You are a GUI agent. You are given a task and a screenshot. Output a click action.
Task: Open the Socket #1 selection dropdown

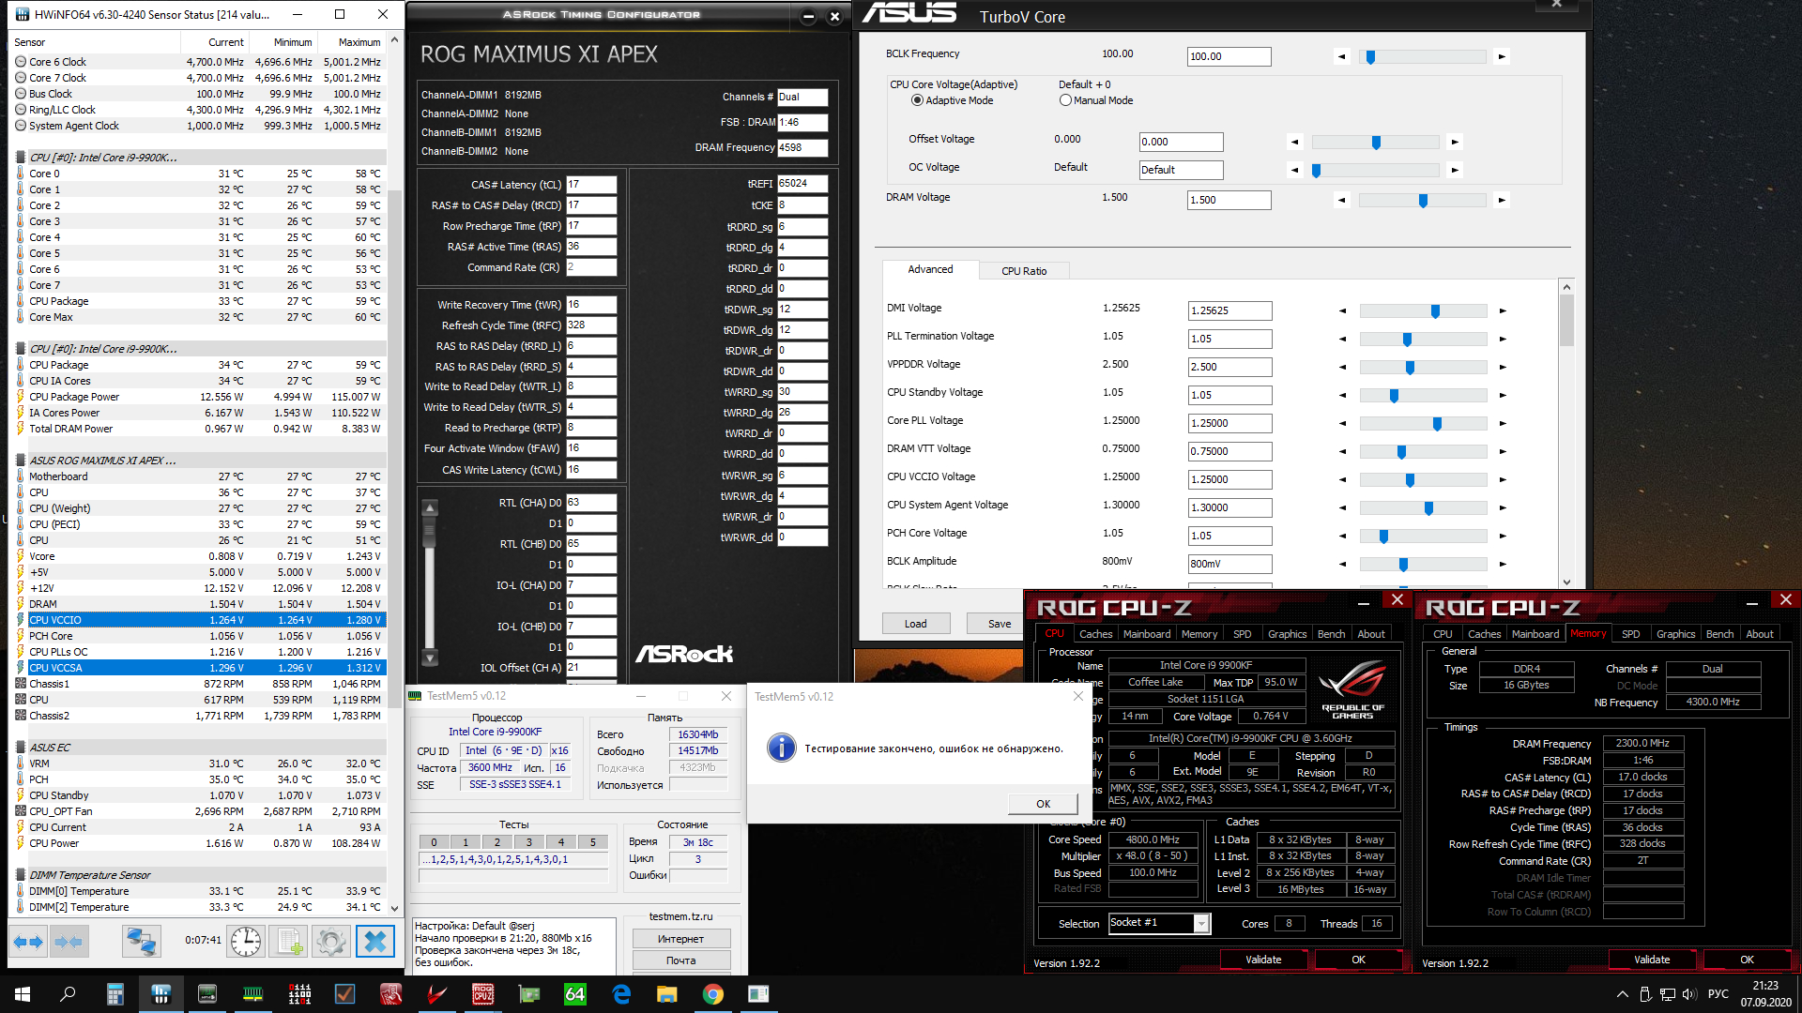point(1201,924)
